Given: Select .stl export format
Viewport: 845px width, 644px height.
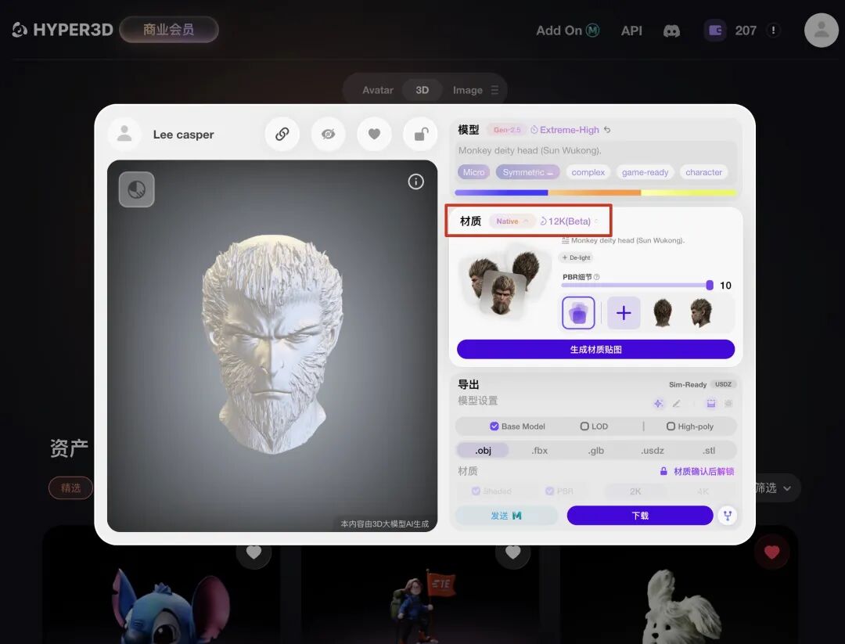Looking at the screenshot, I should point(709,450).
